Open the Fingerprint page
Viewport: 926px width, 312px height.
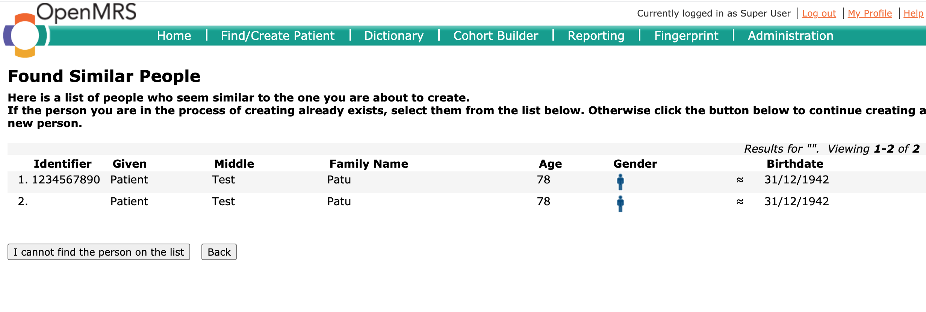(x=686, y=36)
